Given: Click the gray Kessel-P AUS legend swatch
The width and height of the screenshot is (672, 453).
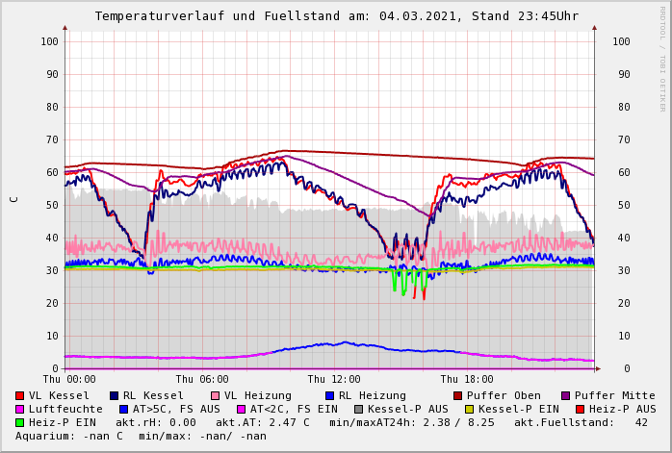Looking at the screenshot, I should [358, 410].
